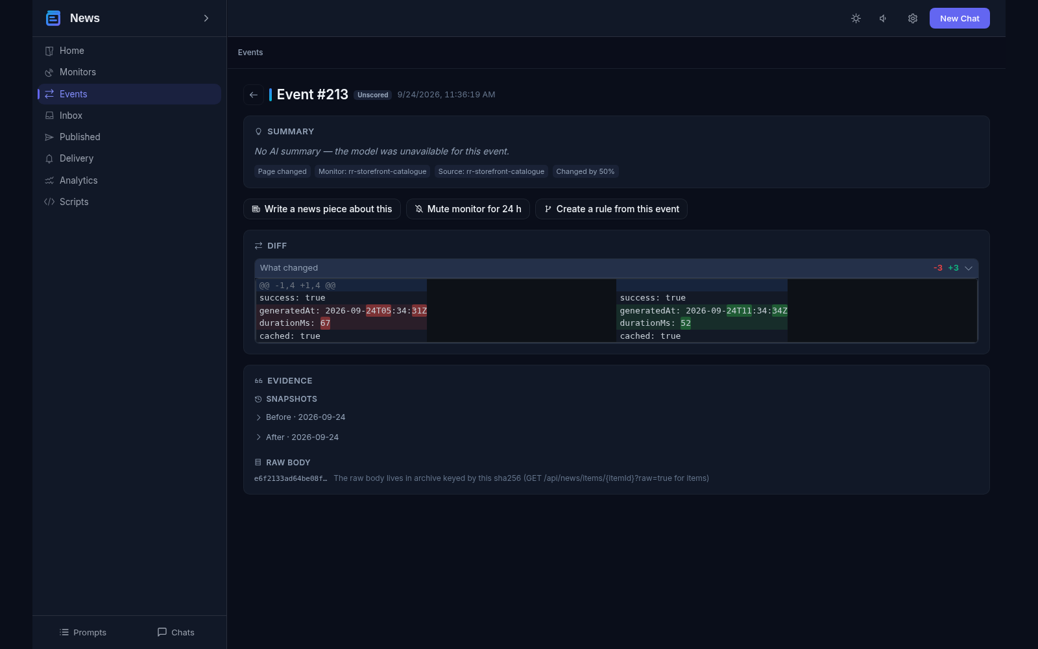Viewport: 1038px width, 649px height.
Task: Click Write a news piece about this
Action: click(322, 209)
